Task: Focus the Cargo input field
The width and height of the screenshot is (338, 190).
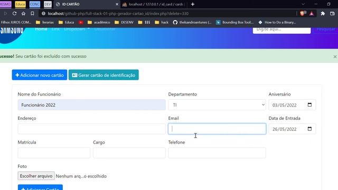Action: (x=129, y=153)
